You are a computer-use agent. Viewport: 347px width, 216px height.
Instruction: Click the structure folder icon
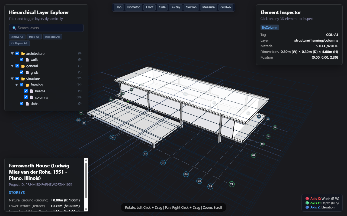(23, 79)
